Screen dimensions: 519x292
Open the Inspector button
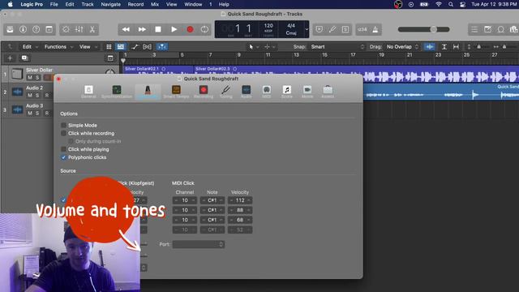coord(23,29)
